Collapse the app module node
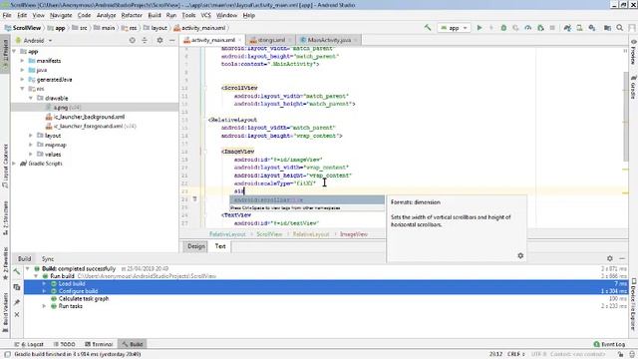This screenshot has height=359, width=638. tap(15, 52)
